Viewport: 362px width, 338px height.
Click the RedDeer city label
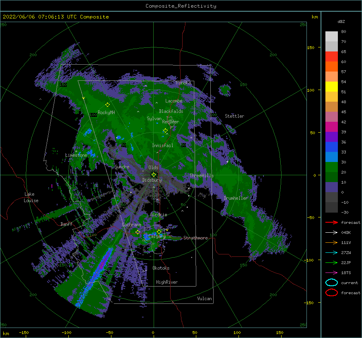pos(171,122)
